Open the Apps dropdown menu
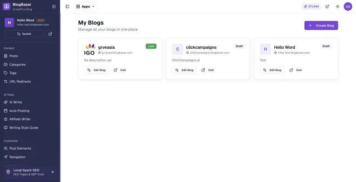Viewport: 356px width, 182px height. (85, 6)
